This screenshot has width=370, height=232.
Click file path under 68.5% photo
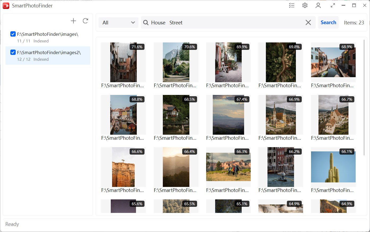(x=175, y=138)
